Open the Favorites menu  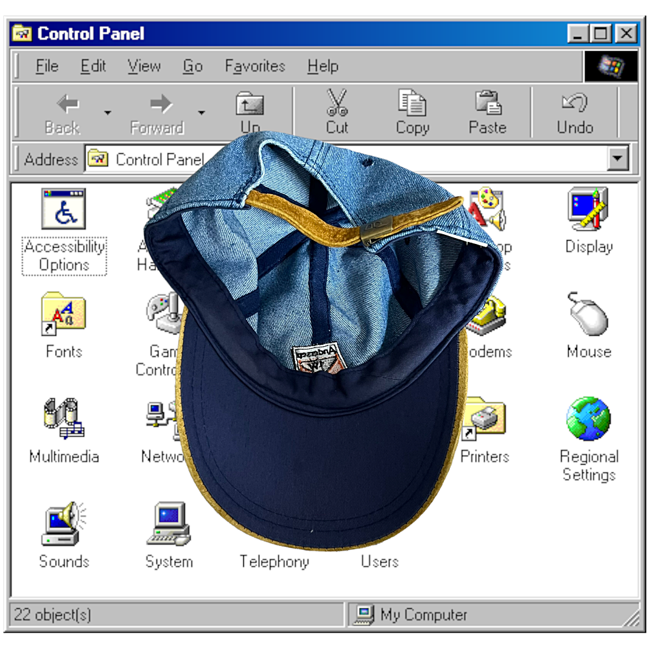tap(255, 66)
